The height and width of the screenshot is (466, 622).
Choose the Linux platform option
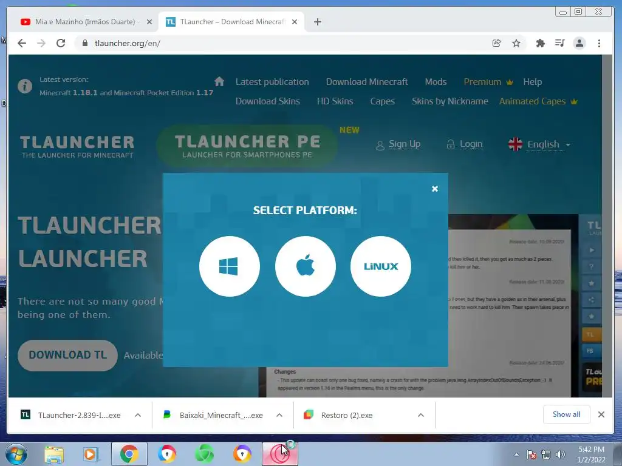(381, 266)
